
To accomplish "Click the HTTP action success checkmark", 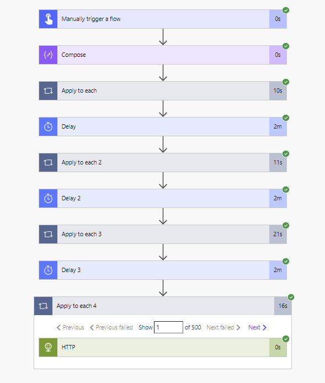I will click(286, 339).
